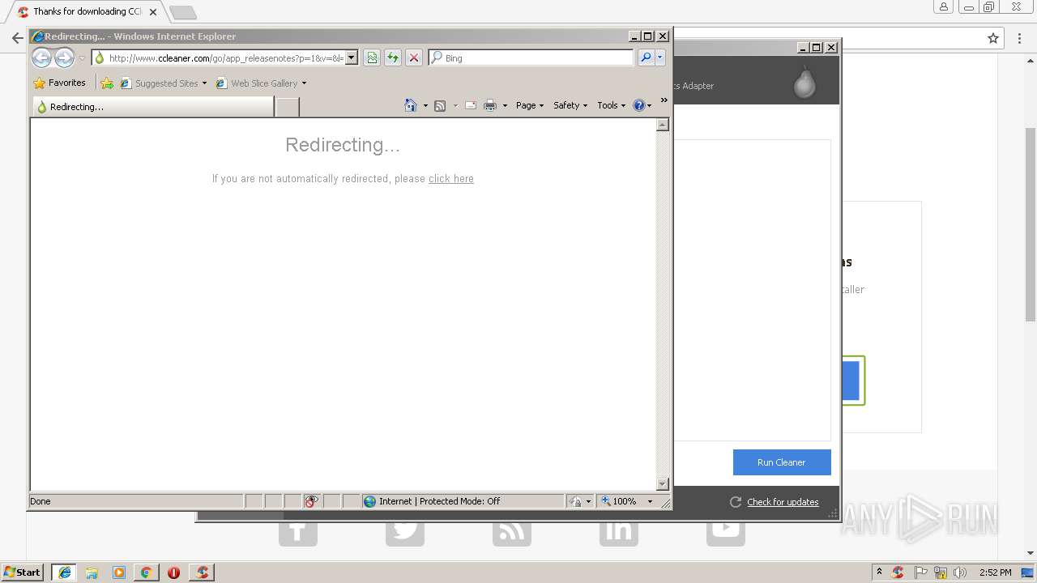The width and height of the screenshot is (1037, 583).
Task: Open Internet Explorer from taskbar
Action: pos(64,572)
